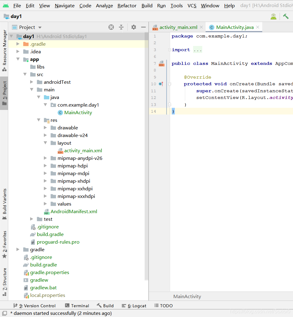Open the Logcat tool window
The image size is (293, 317).
(x=134, y=306)
